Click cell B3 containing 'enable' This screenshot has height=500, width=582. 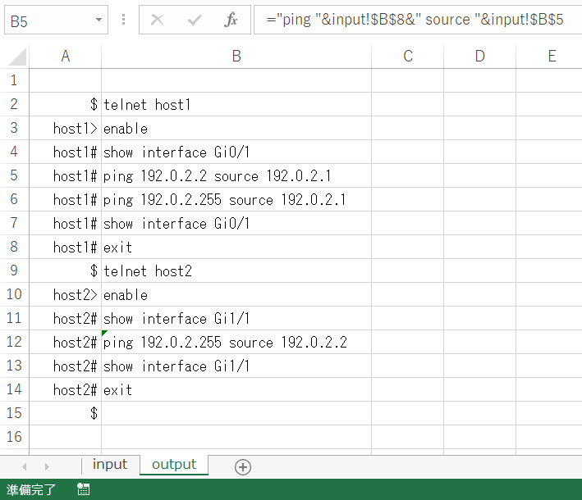236,128
